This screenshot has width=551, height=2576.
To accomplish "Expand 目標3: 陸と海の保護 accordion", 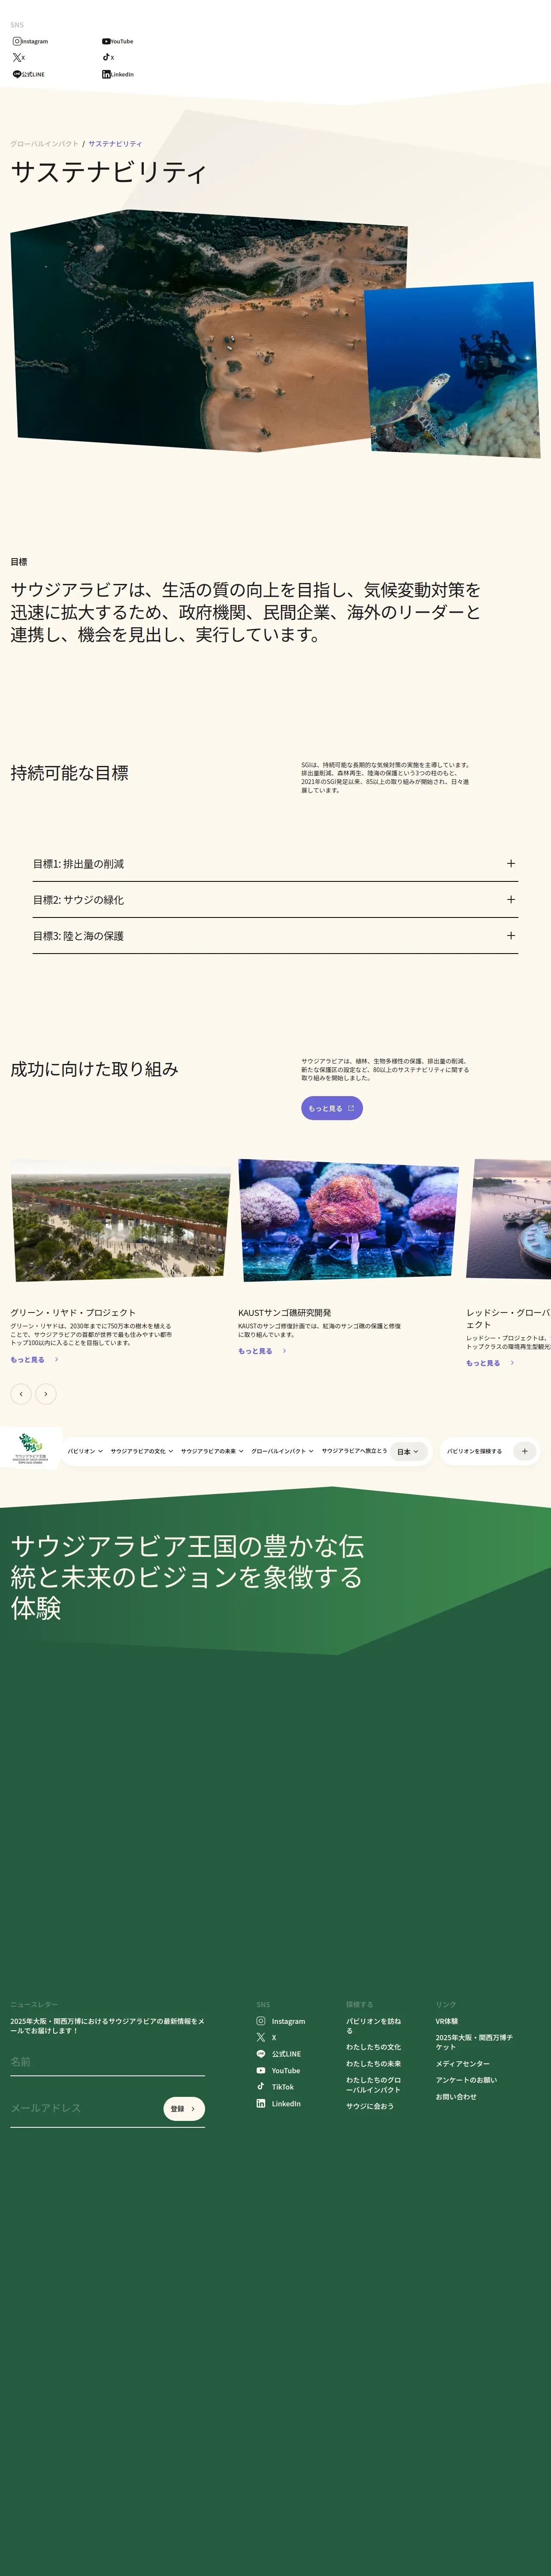I will pyautogui.click(x=275, y=935).
